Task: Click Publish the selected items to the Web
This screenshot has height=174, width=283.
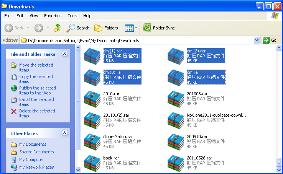Action: point(38,91)
